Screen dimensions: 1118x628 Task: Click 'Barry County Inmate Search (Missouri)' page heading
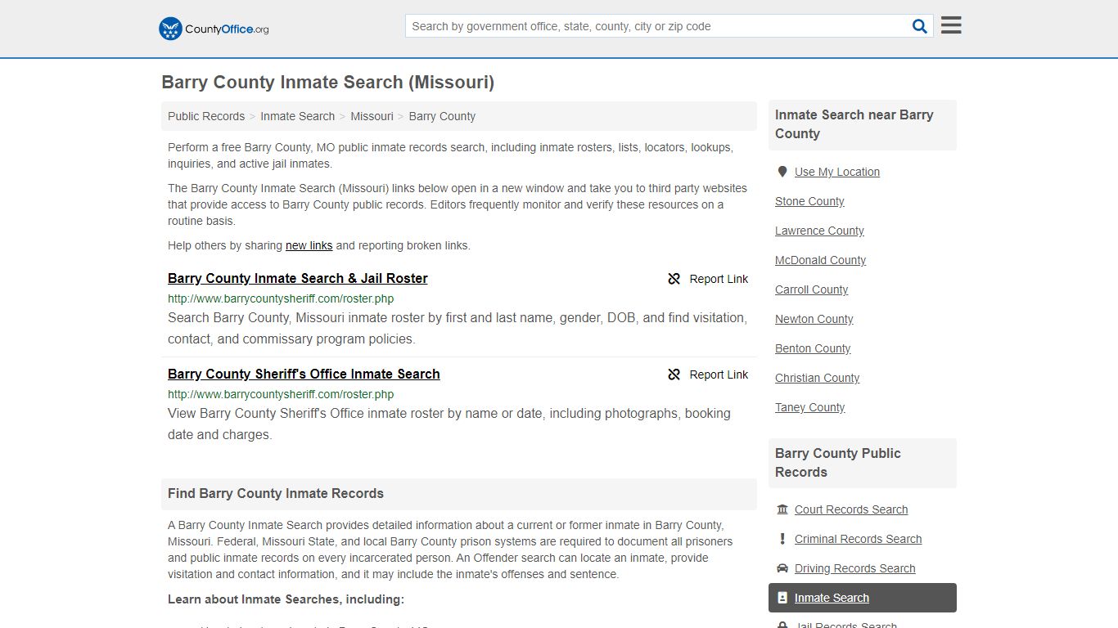327,82
